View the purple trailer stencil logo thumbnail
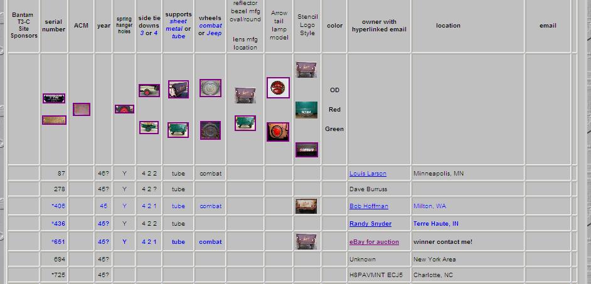The image size is (591, 284). (x=306, y=70)
